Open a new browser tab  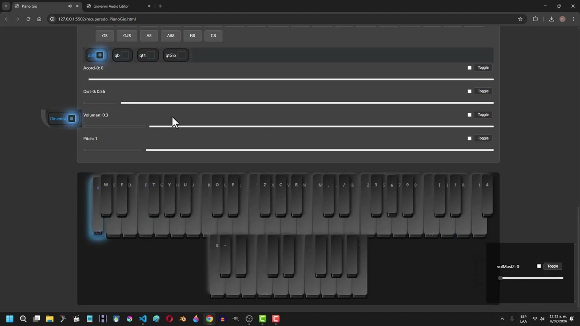click(160, 6)
